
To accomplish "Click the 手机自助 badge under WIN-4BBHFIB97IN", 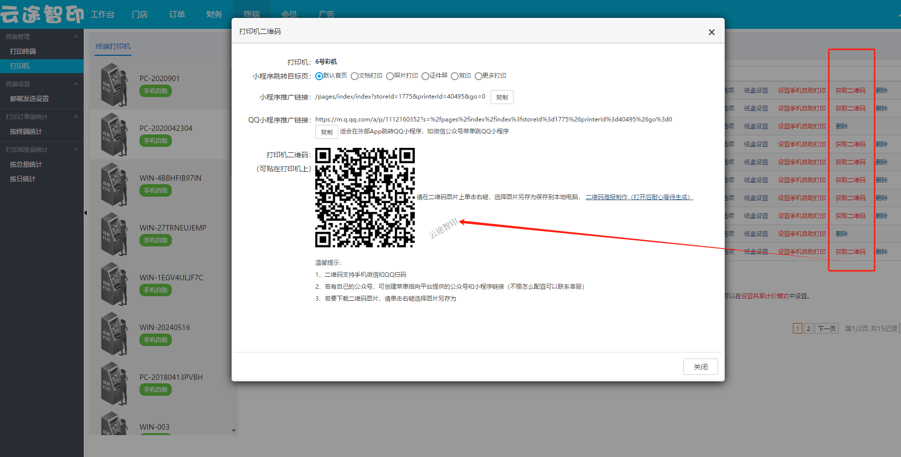I will [155, 191].
